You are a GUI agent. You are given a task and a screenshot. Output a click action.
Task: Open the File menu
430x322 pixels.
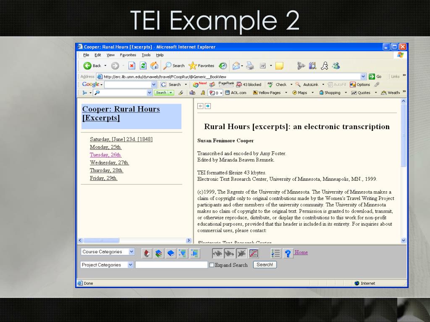(x=86, y=55)
